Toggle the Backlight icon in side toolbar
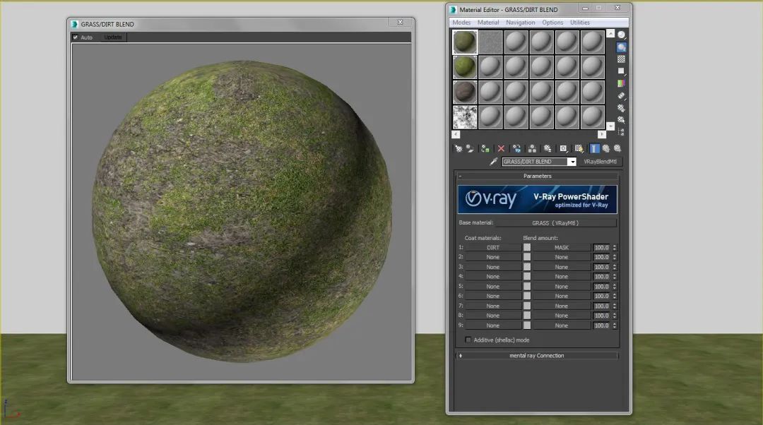 coord(622,47)
